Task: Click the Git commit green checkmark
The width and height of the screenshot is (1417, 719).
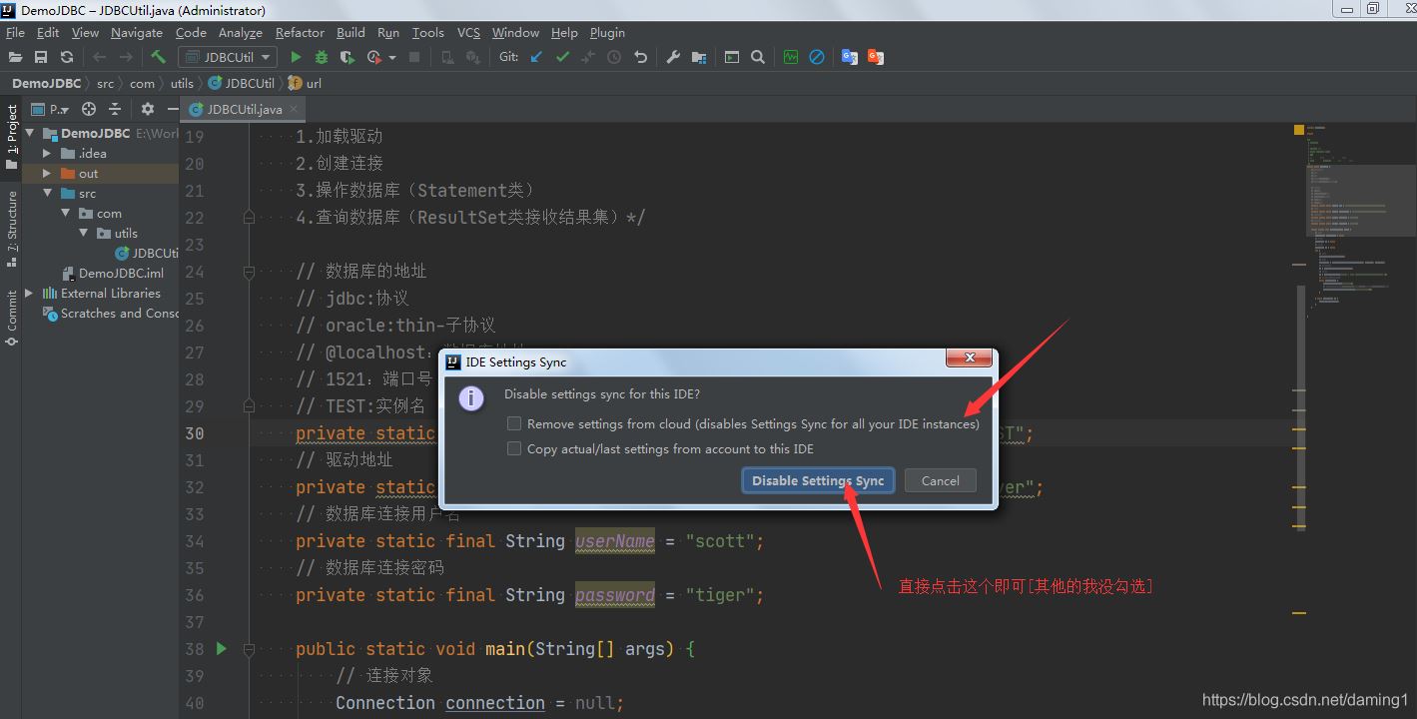Action: click(x=562, y=57)
